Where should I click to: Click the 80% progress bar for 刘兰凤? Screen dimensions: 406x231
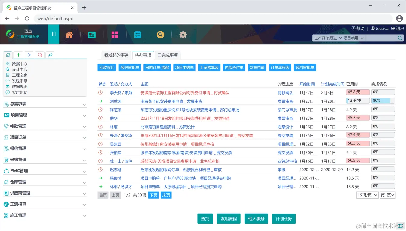point(383,101)
